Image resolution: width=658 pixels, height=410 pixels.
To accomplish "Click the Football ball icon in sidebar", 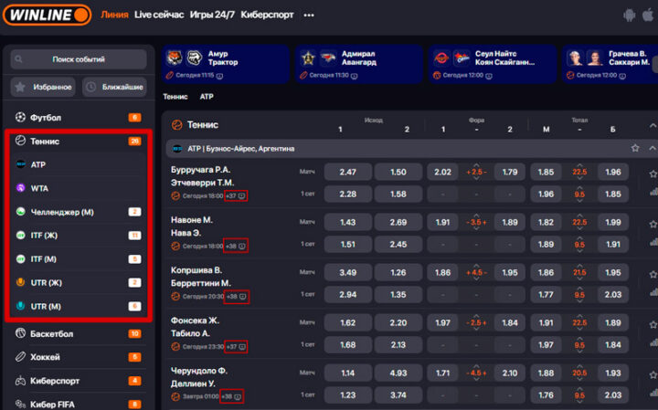I will point(21,118).
